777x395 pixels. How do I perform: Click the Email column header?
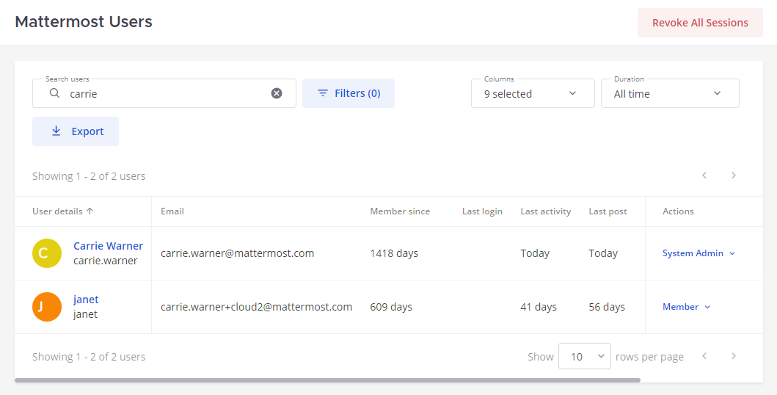[172, 211]
